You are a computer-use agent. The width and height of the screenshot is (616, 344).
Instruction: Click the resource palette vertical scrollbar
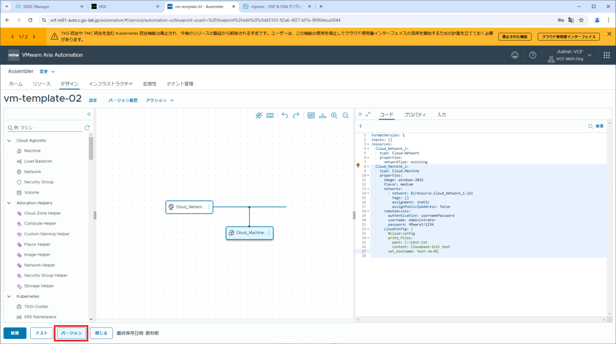[x=91, y=149]
